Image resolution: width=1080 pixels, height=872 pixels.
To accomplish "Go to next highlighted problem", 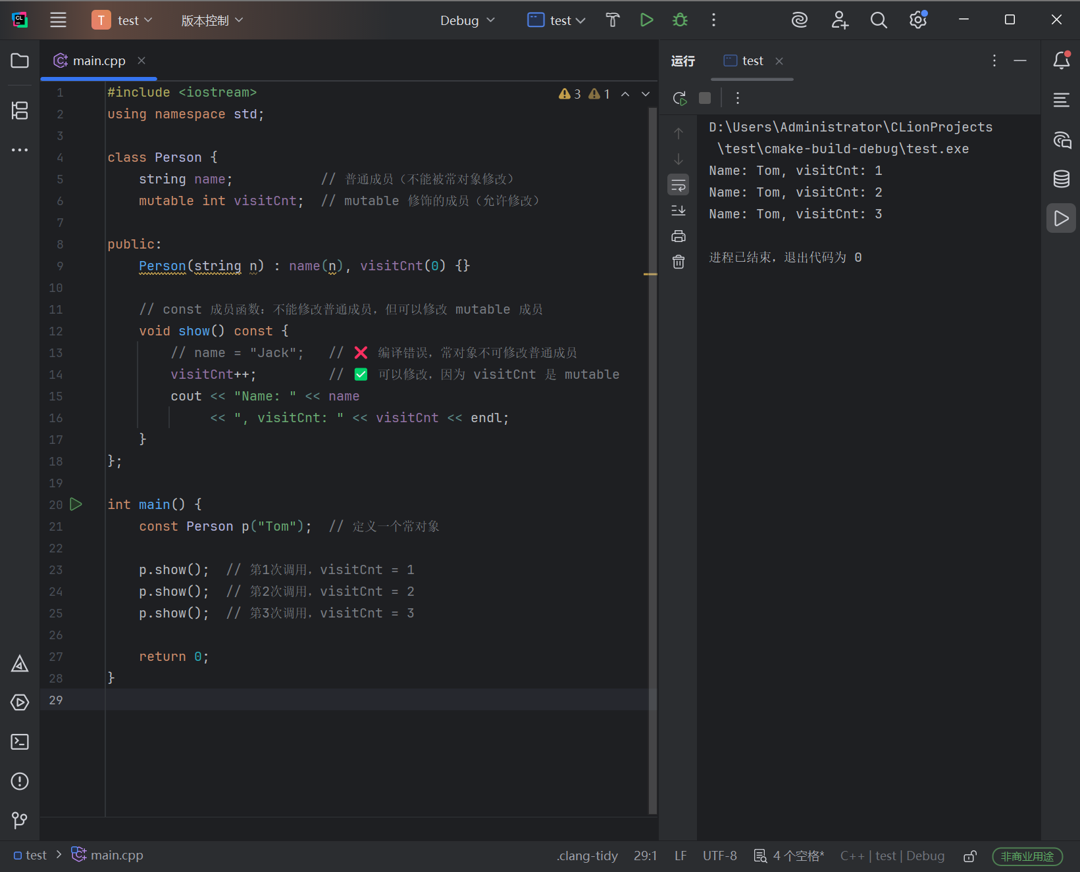I will pyautogui.click(x=646, y=94).
